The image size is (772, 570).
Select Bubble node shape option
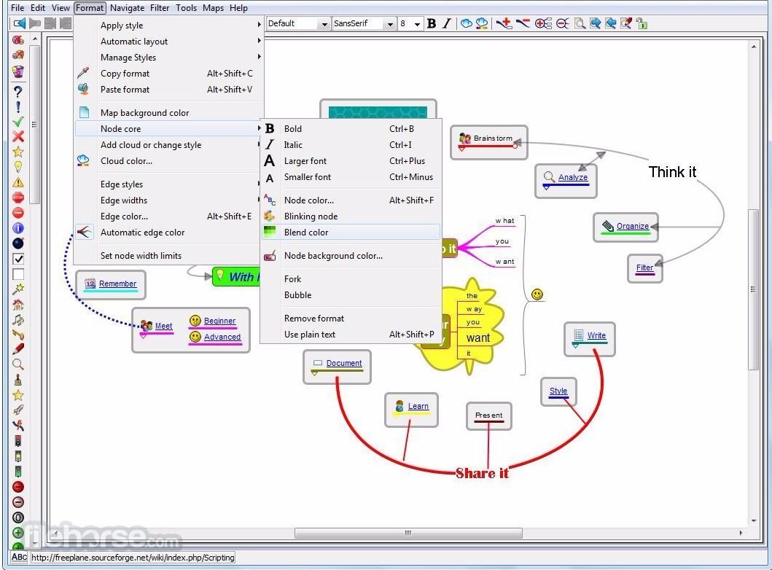(350, 295)
